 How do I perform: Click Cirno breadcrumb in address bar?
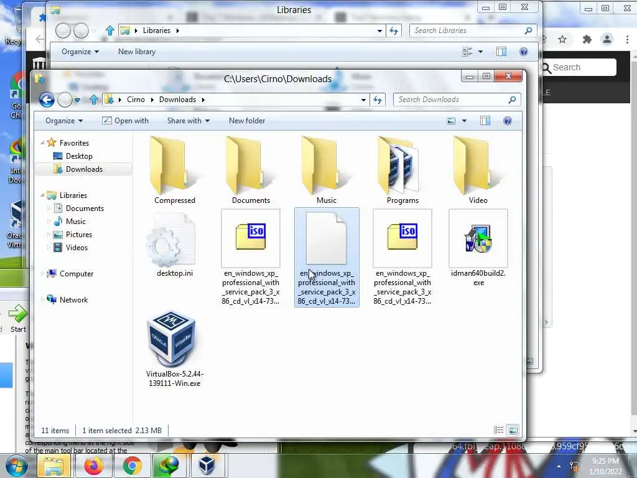[x=136, y=100]
